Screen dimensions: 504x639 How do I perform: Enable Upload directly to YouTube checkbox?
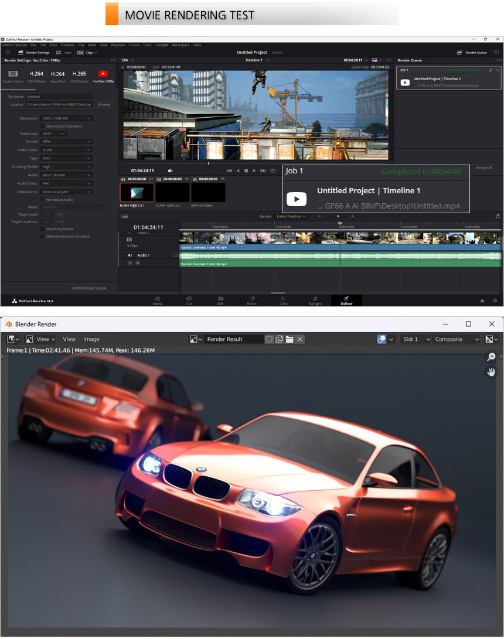42,237
